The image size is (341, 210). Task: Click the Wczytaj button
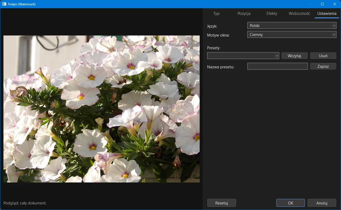point(294,56)
